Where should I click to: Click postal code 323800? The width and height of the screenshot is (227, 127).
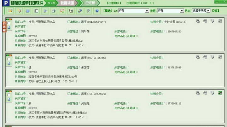33,108
